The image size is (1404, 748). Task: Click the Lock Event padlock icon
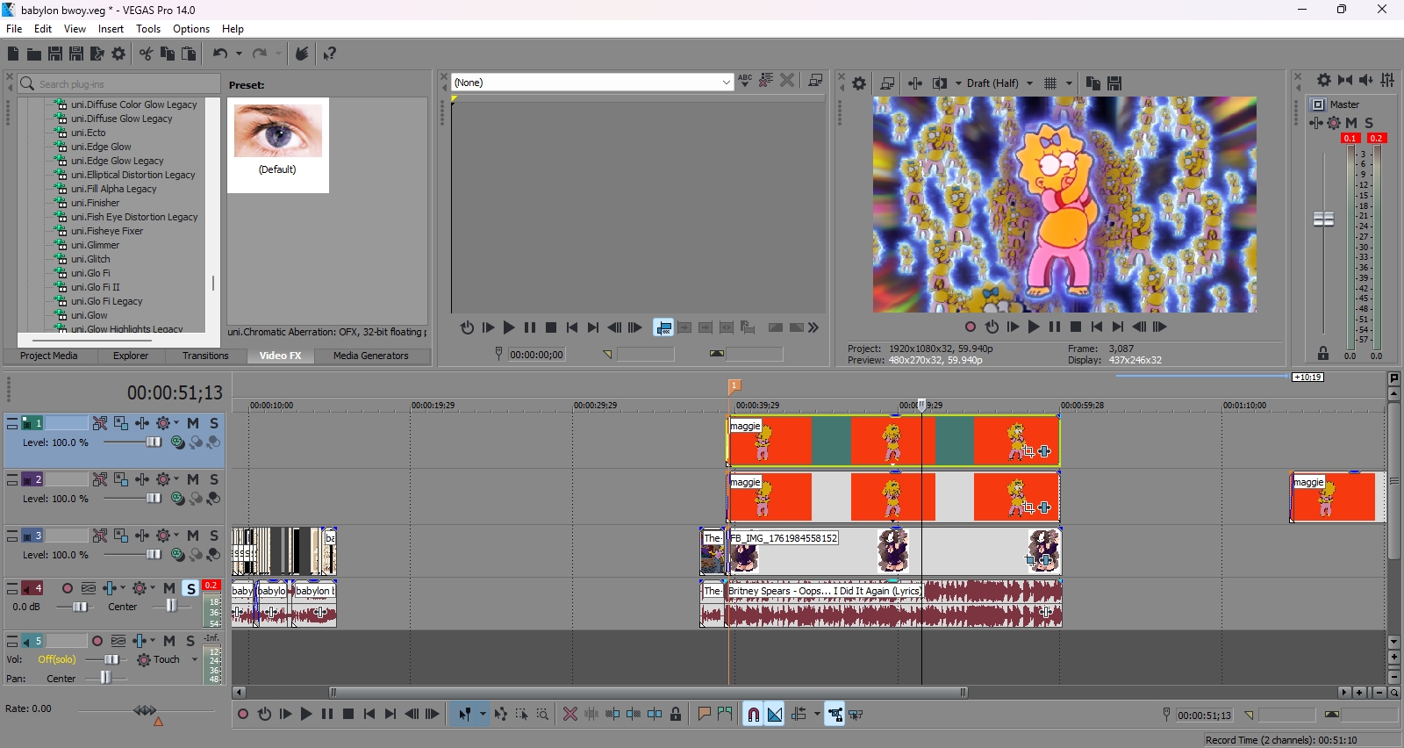tap(676, 715)
